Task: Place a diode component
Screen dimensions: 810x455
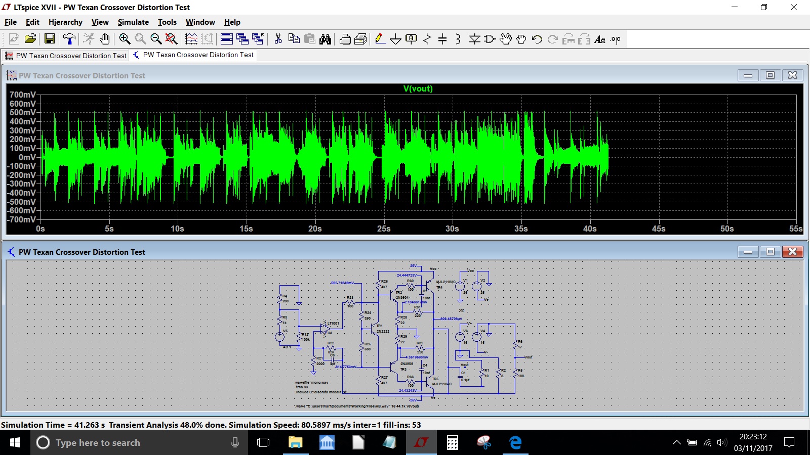Action: tap(474, 39)
